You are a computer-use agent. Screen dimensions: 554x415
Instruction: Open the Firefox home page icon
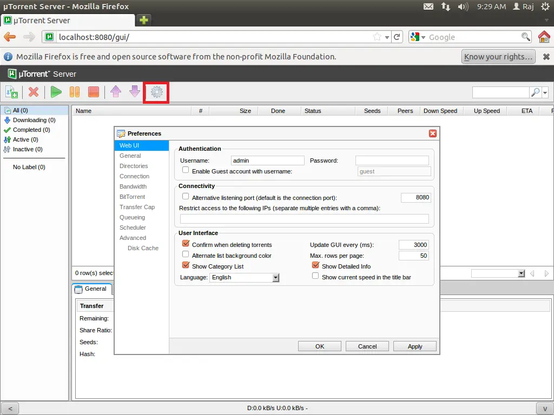point(544,37)
